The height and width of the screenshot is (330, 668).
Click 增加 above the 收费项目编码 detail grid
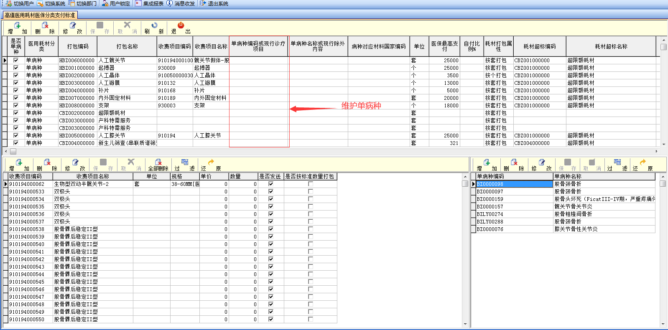19,165
